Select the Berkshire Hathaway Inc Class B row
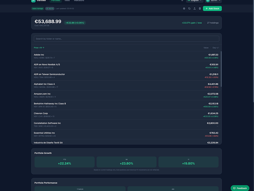 click(126, 105)
